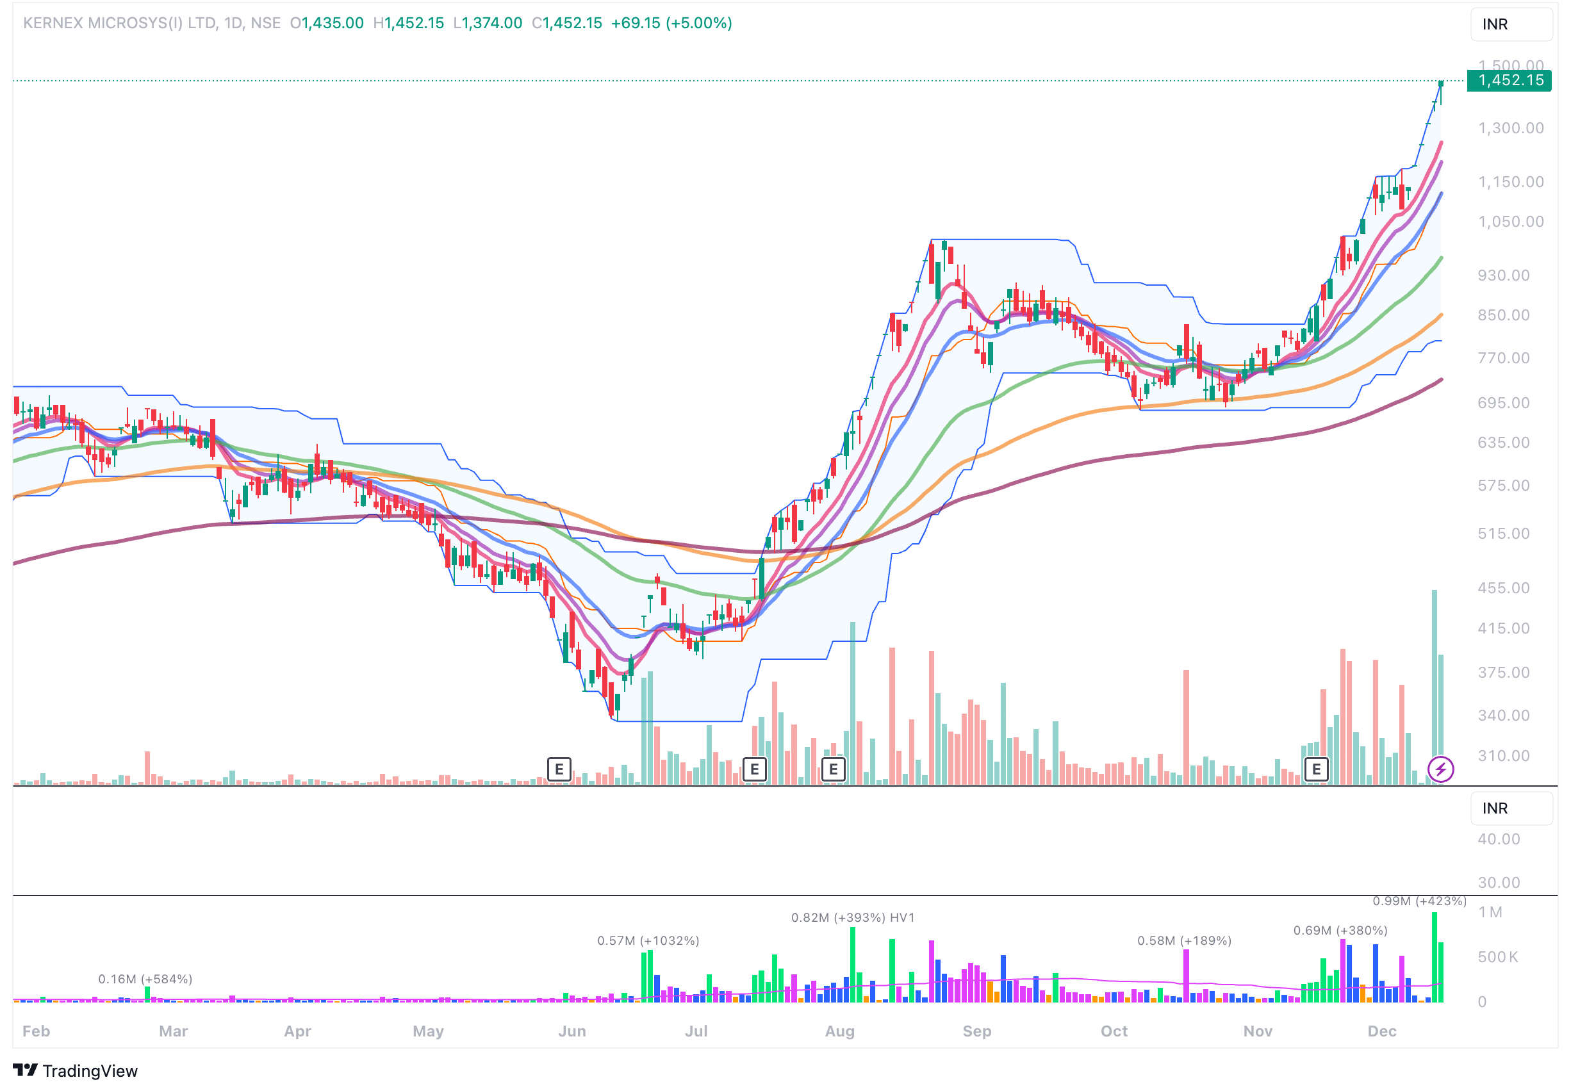Screen dimensions: 1571x1089
Task: Click the green 1,452.15 current price label
Action: pos(1509,81)
